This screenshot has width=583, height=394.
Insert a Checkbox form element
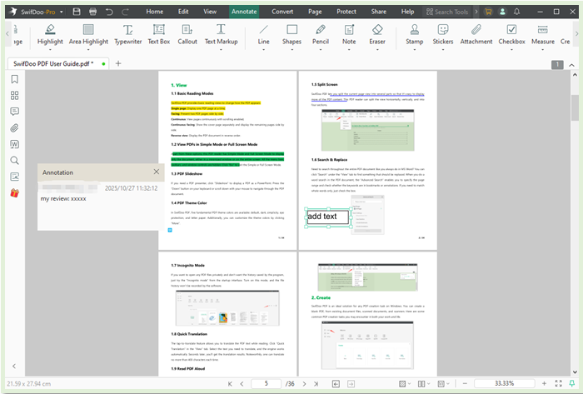(511, 33)
